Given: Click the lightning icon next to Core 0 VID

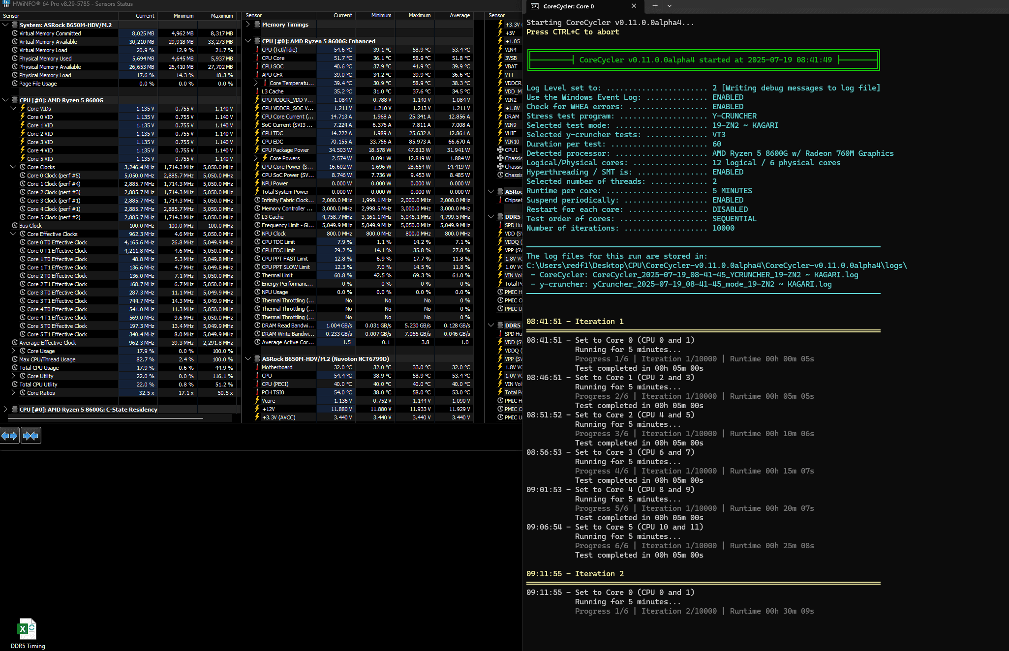Looking at the screenshot, I should point(23,117).
